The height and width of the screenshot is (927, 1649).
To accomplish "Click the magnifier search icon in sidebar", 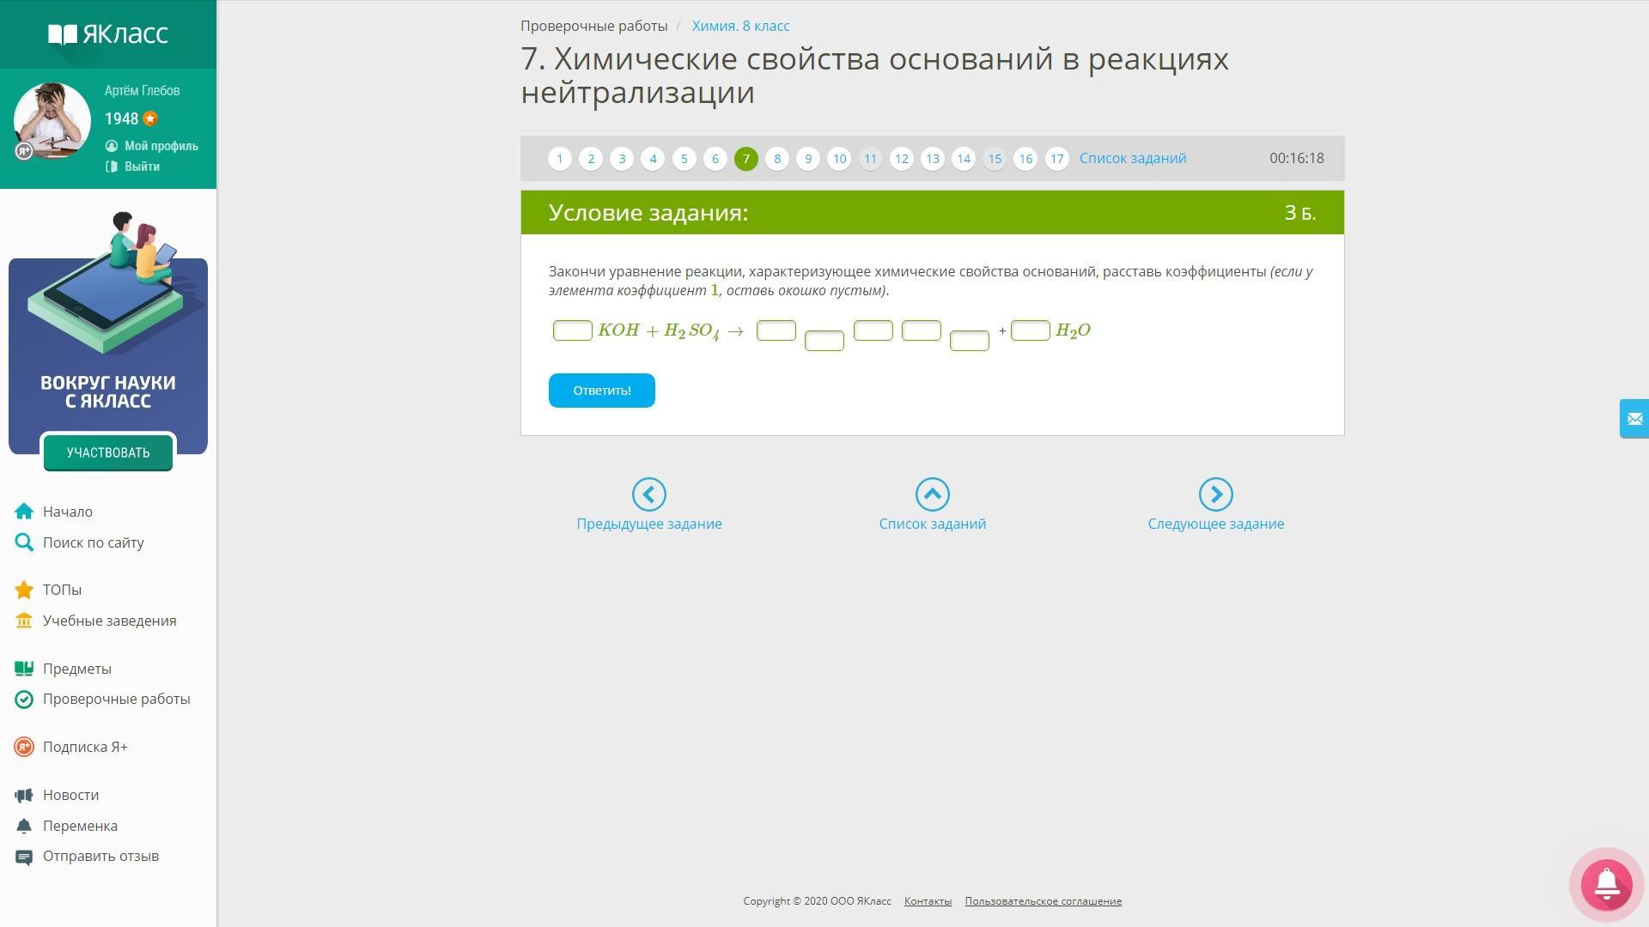I will pyautogui.click(x=24, y=542).
